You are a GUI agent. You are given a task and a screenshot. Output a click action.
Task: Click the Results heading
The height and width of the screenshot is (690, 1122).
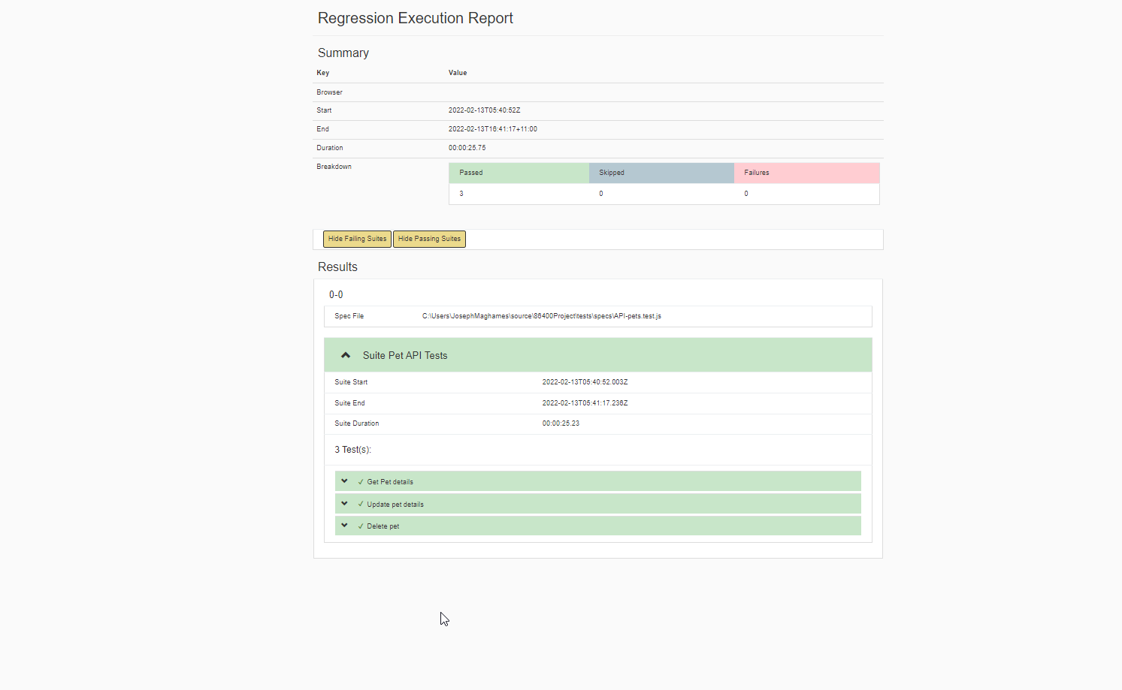pos(337,267)
